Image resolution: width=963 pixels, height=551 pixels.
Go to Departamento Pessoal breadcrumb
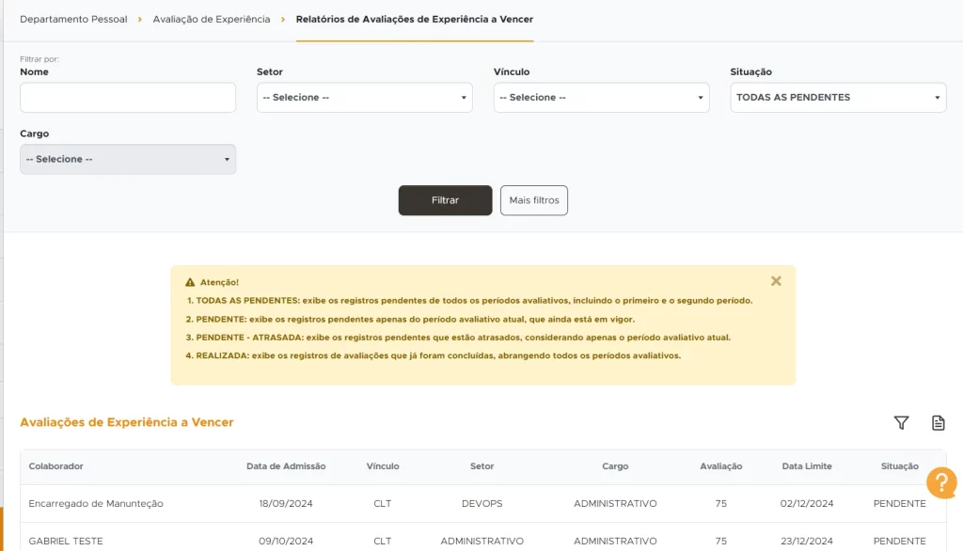tap(73, 19)
